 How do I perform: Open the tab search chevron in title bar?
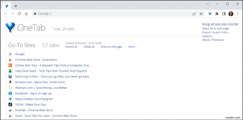(208, 4)
